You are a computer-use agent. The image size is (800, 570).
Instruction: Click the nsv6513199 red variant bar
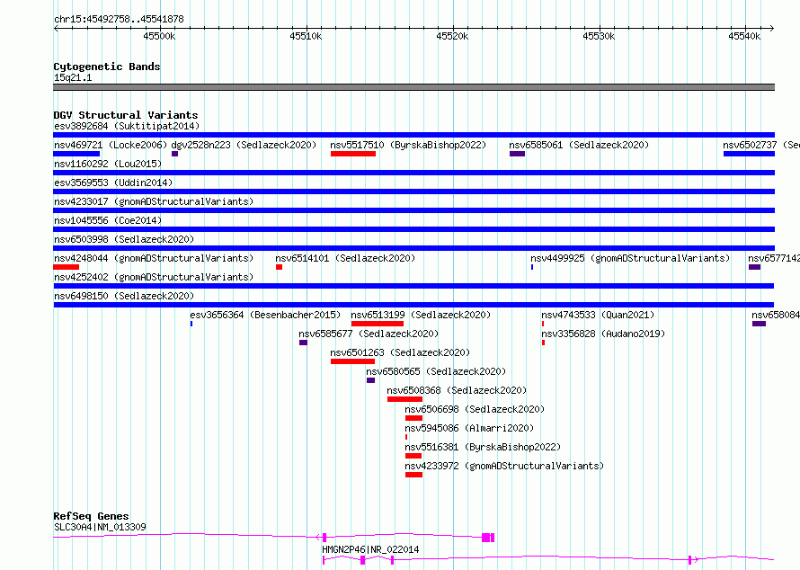378,324
